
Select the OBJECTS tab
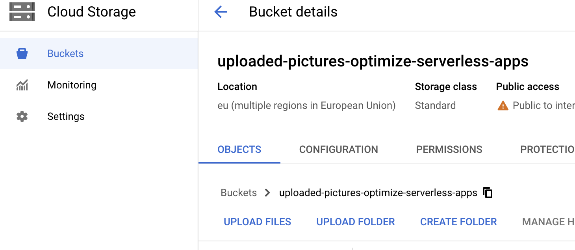click(x=239, y=150)
